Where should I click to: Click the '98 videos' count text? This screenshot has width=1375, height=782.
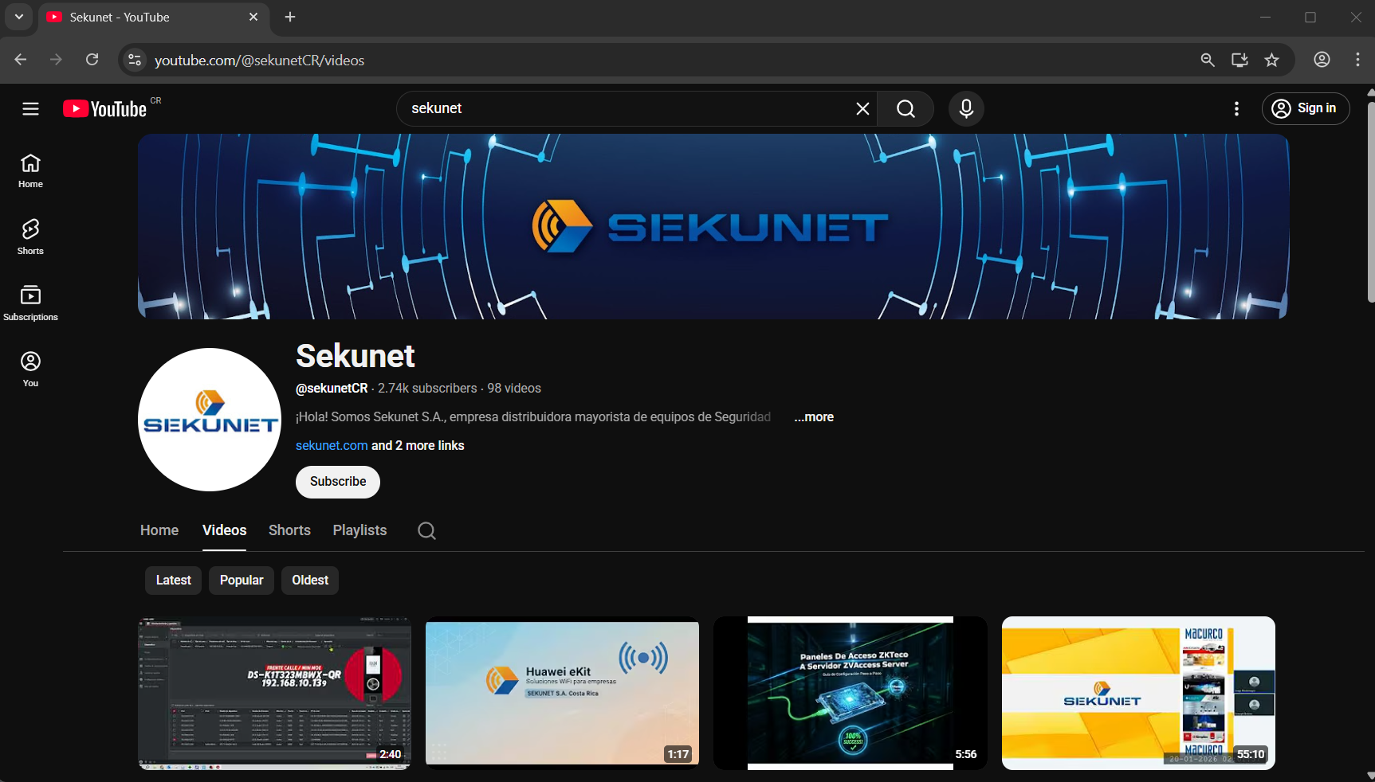point(514,389)
